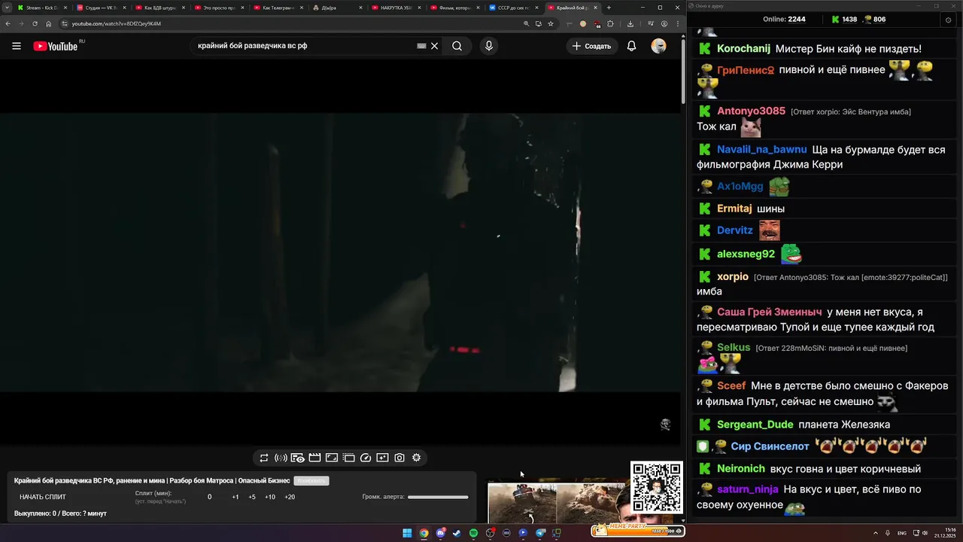Image resolution: width=963 pixels, height=542 pixels.
Task: Click the video filters icon in toolbar
Action: (x=382, y=458)
